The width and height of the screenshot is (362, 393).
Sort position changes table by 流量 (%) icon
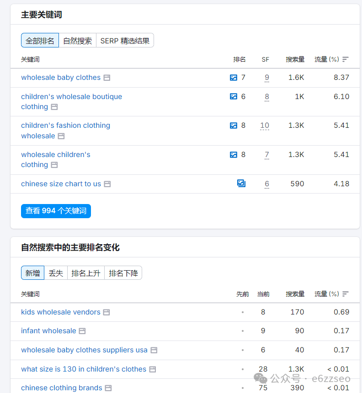(x=346, y=294)
